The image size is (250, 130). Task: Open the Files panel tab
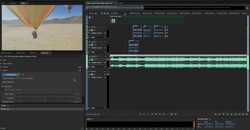pyautogui.click(x=3, y=3)
